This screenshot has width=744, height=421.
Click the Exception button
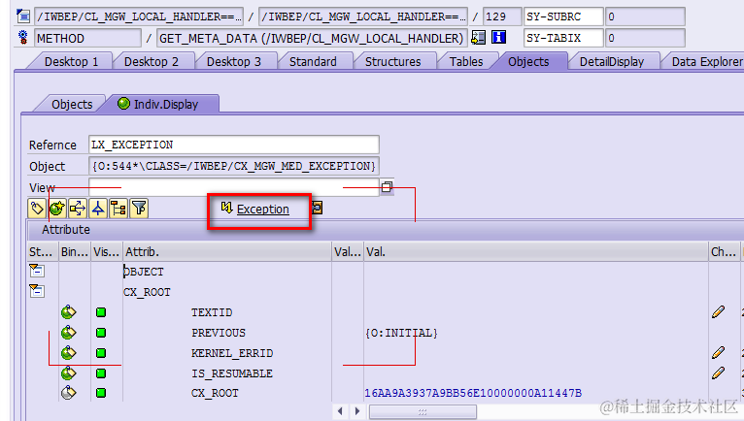point(255,210)
